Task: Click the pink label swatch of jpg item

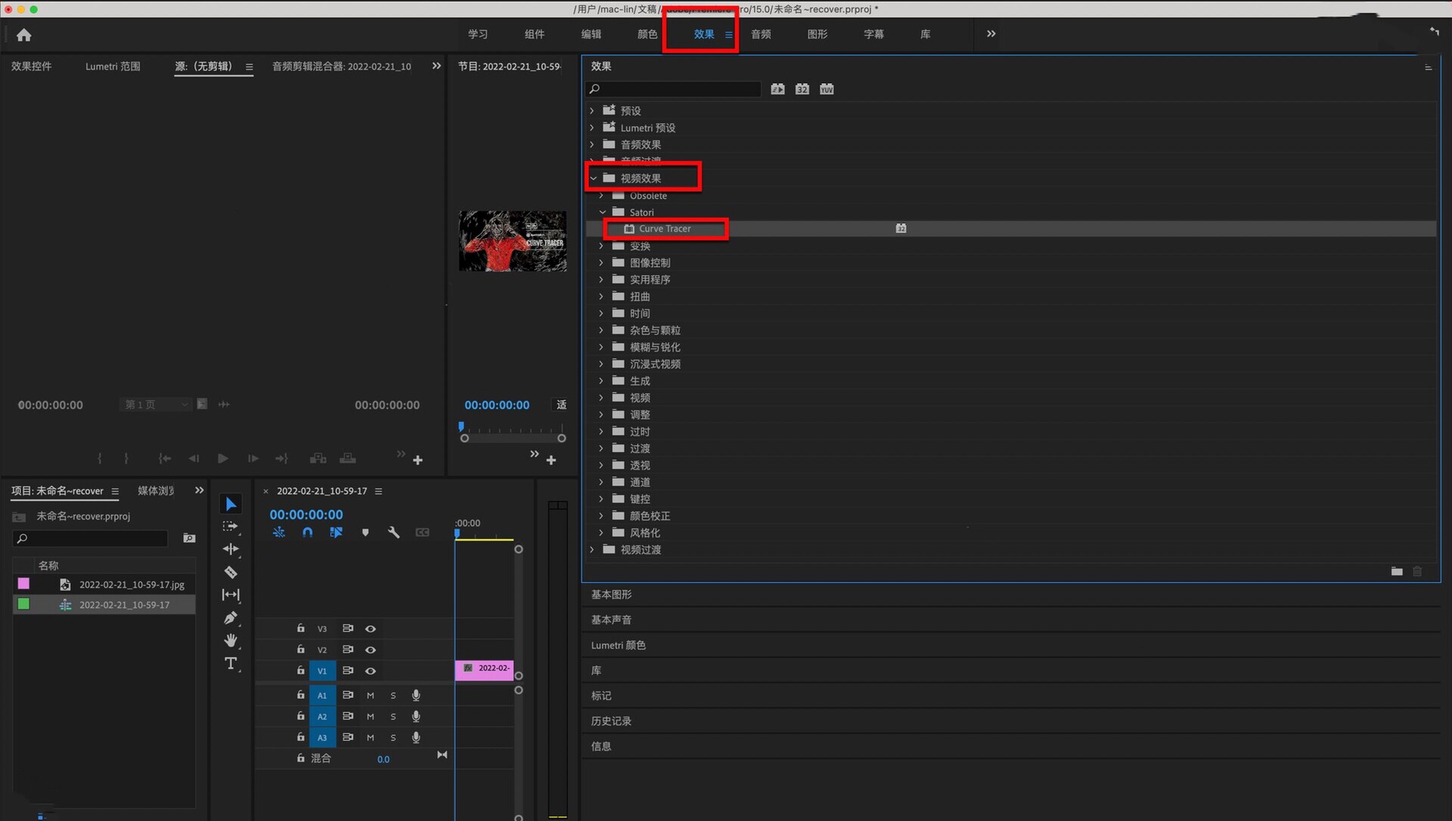Action: 23,584
